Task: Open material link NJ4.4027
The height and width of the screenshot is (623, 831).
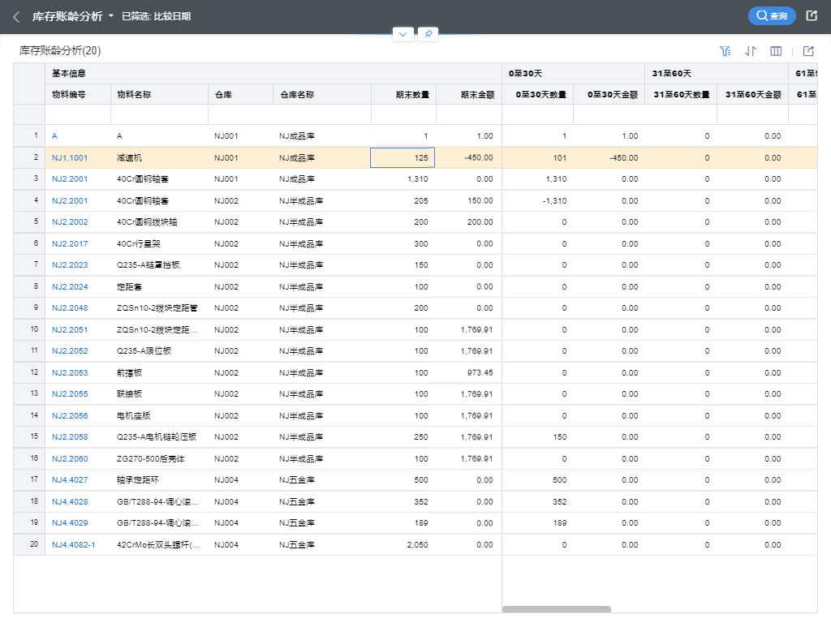Action: click(70, 480)
